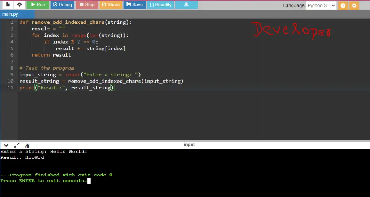Click the print statement on line 11
Image resolution: width=370 pixels, height=197 pixels.
tap(66, 88)
